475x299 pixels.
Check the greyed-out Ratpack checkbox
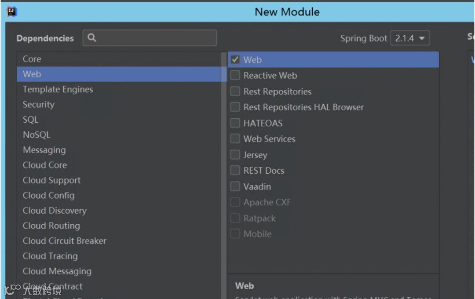pos(235,218)
